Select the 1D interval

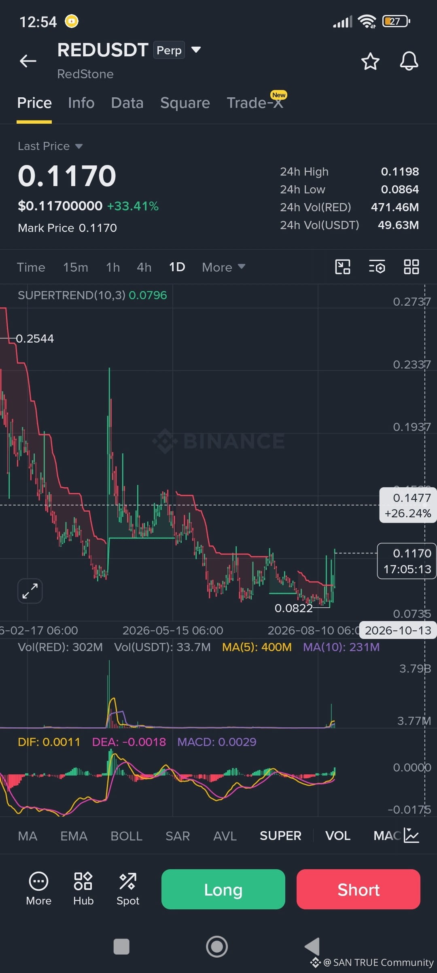tap(177, 267)
